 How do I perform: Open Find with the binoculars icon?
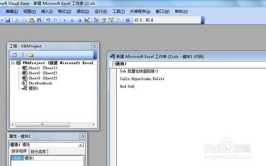tap(39, 20)
